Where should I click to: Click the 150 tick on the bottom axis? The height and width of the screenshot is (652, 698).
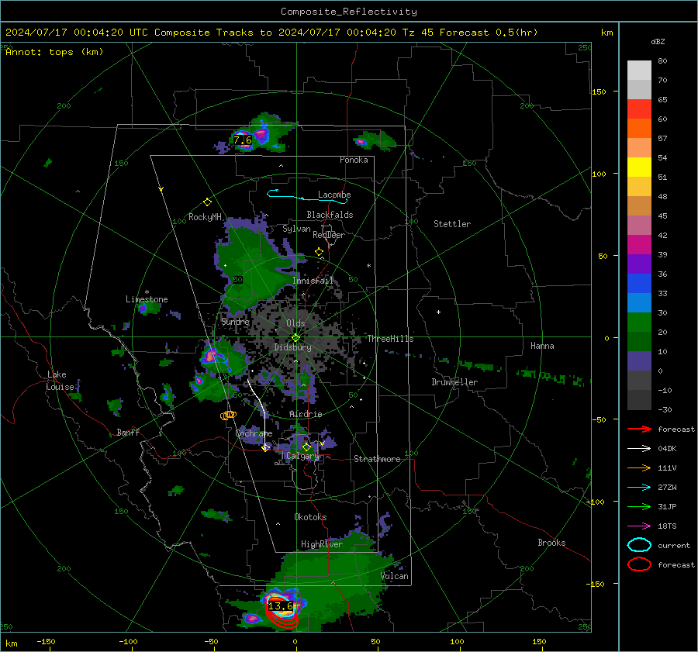coord(539,641)
